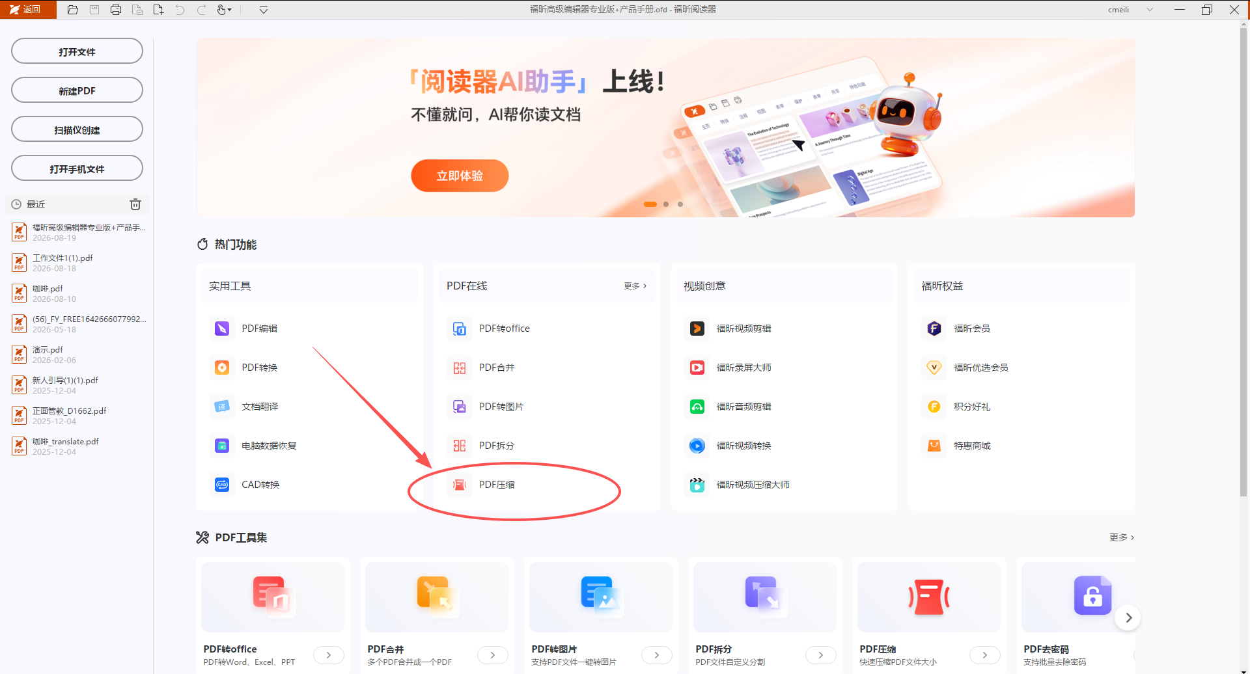This screenshot has height=674, width=1250.
Task: Open recent file 咖啡.pdf
Action: (79, 293)
